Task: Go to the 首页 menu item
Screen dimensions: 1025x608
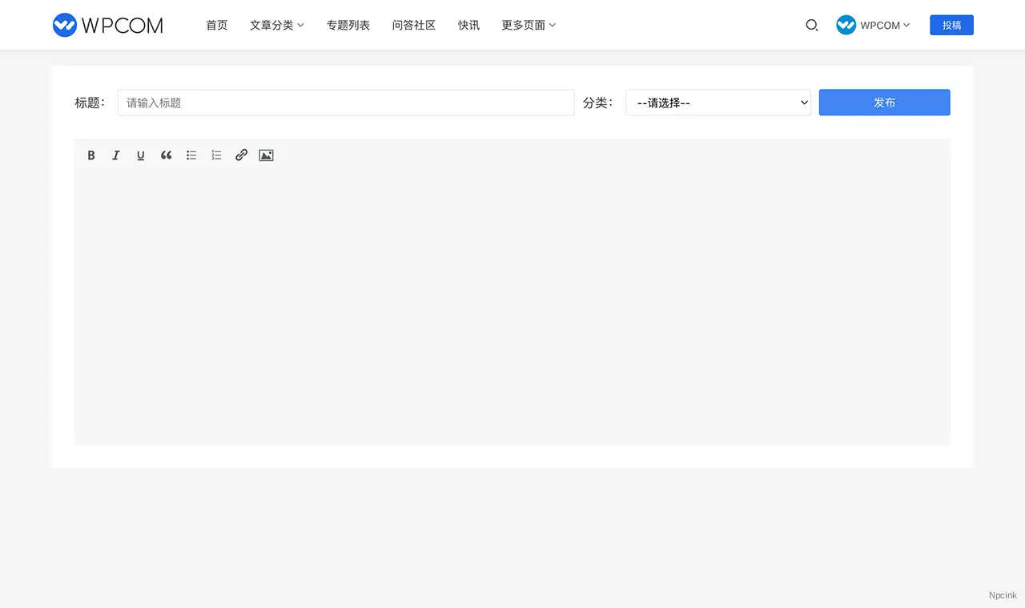Action: pos(216,25)
